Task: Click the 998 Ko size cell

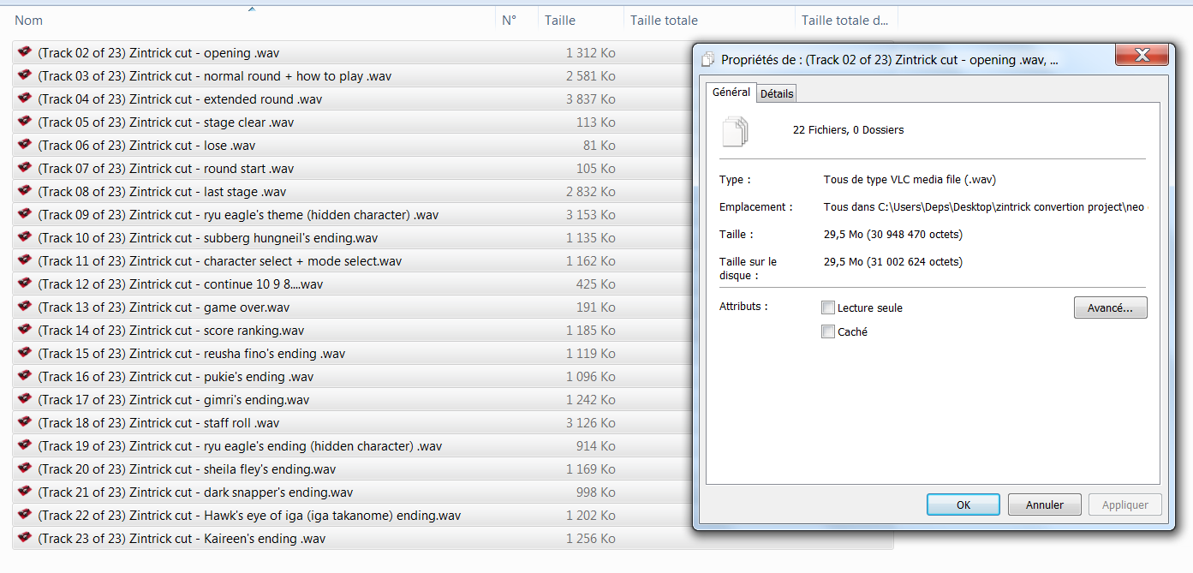Action: [596, 492]
